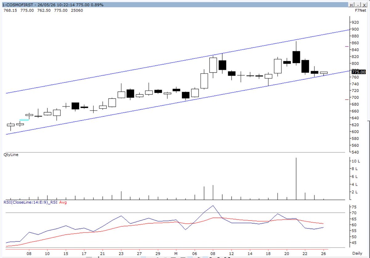Select the 1-COSMOFIRST chart title text
The width and height of the screenshot is (370, 258).
click(x=18, y=5)
